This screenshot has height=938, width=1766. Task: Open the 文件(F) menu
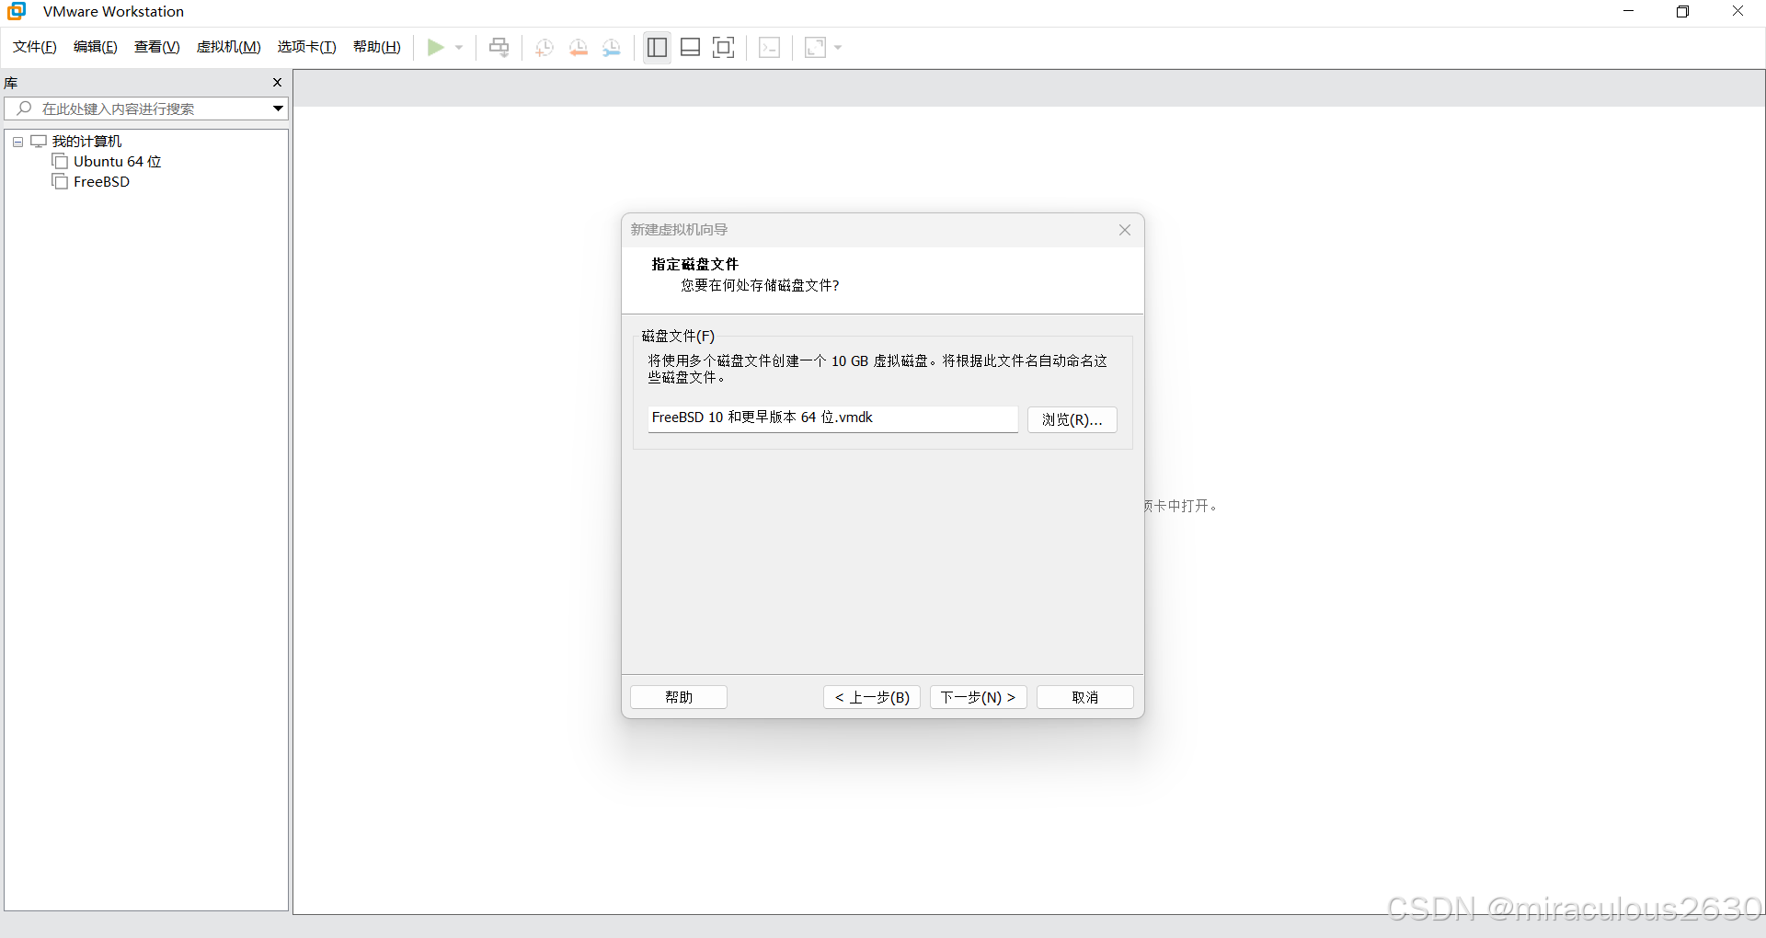pyautogui.click(x=35, y=47)
